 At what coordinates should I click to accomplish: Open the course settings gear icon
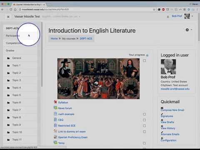(x=187, y=30)
